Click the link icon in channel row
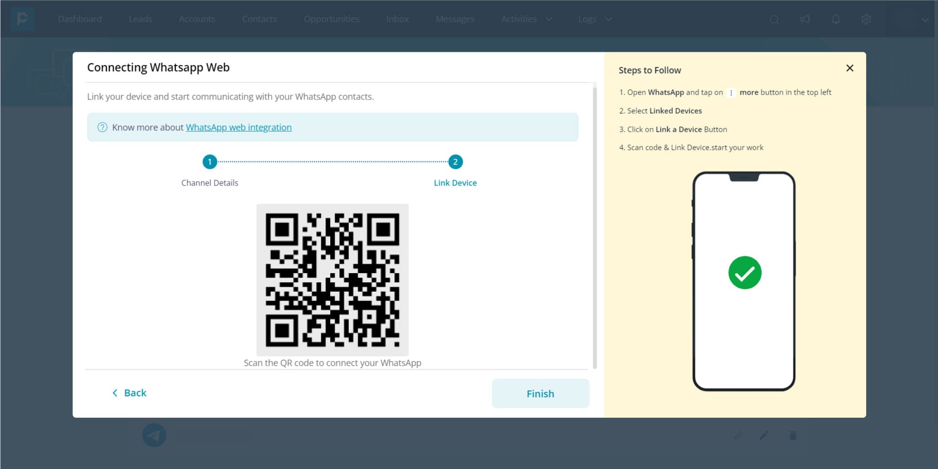 738,435
